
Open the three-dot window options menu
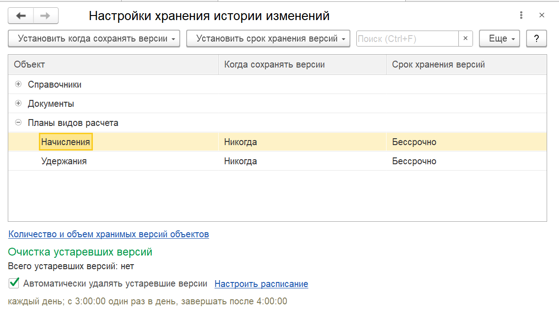click(x=521, y=15)
